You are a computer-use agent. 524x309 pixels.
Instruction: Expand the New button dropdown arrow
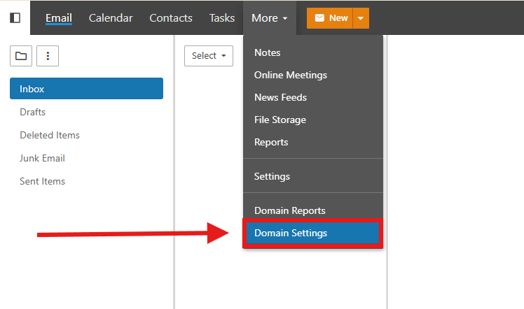point(361,18)
